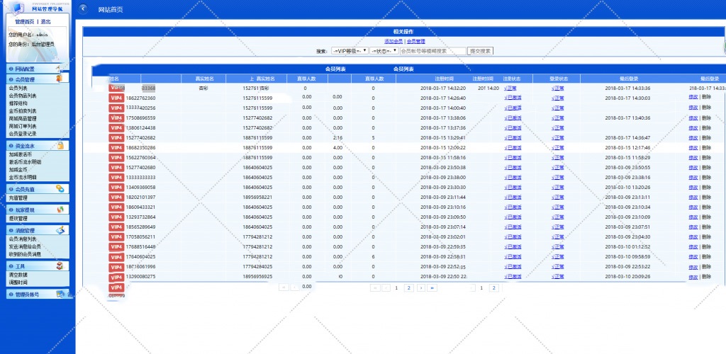This screenshot has height=354, width=726.
Task: Open the VIP等级 filter dropdown
Action: coord(350,51)
